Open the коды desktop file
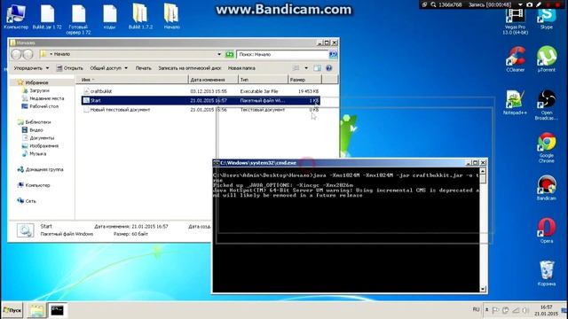 pos(109,17)
